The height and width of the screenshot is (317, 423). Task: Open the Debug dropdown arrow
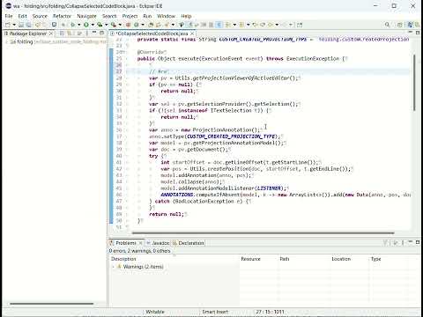[79, 25]
